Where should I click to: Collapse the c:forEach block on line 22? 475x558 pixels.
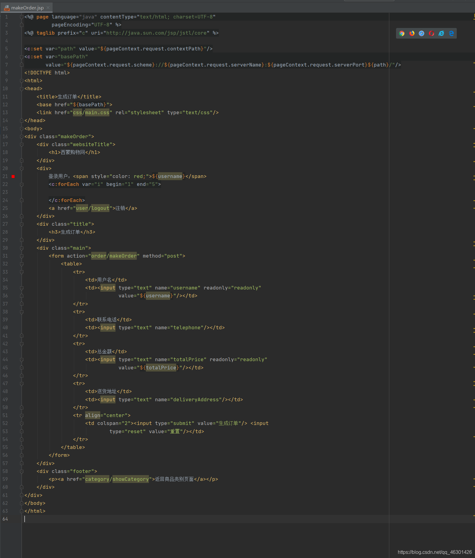(22, 184)
